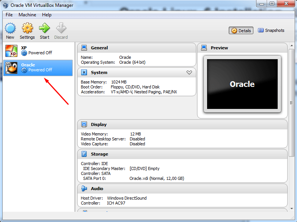Switch to Details view
The image size is (297, 222).
pyautogui.click(x=241, y=30)
